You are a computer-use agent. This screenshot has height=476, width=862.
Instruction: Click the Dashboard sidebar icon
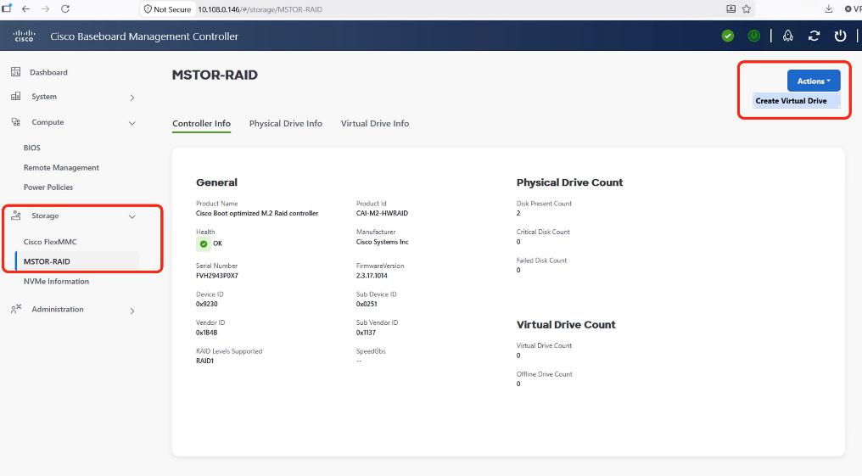[x=16, y=72]
